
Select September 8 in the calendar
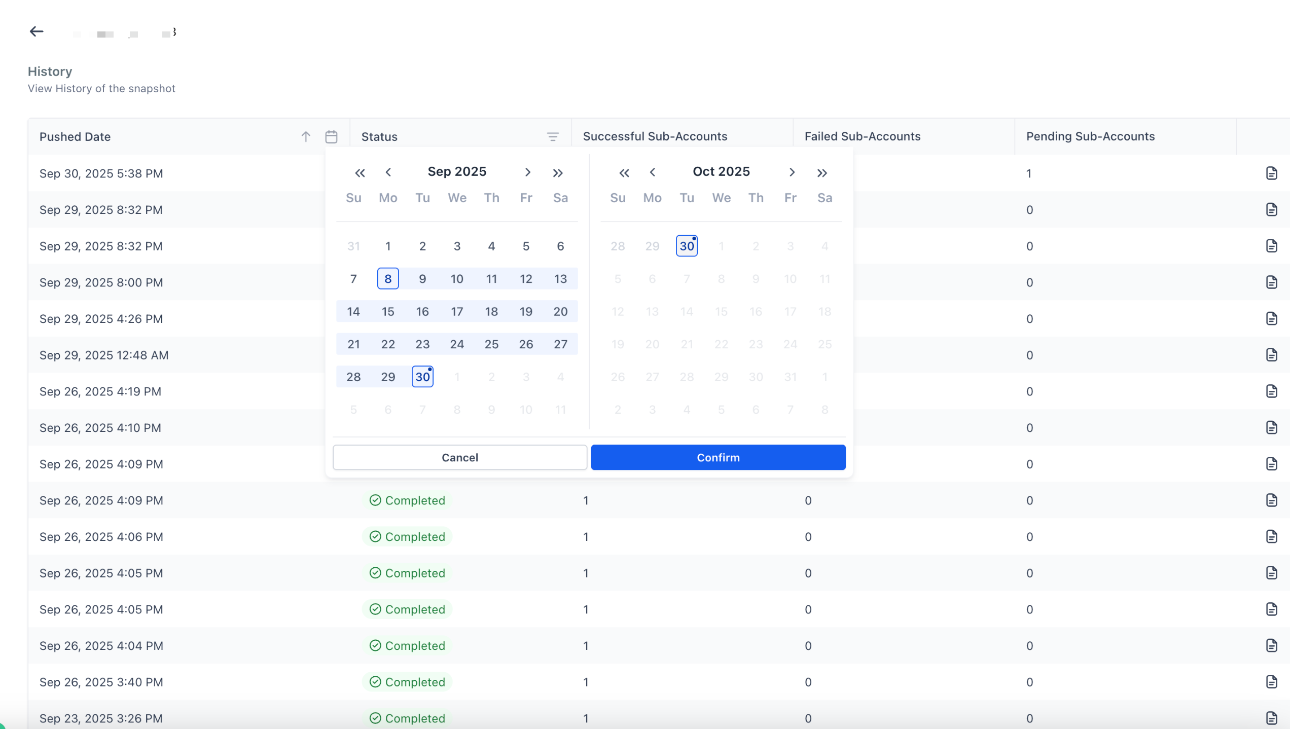click(388, 279)
